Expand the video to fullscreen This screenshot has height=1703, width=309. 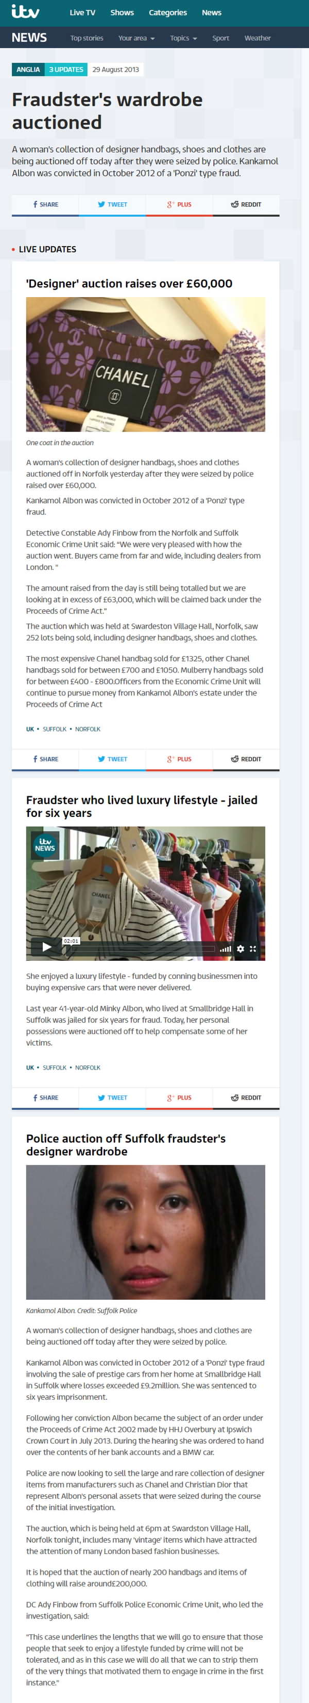253,948
